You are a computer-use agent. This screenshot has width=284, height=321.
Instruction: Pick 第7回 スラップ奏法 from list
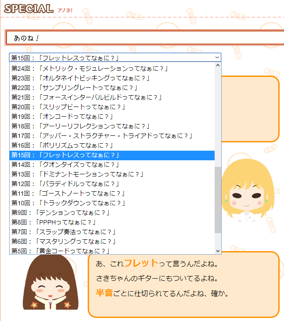click(112, 232)
